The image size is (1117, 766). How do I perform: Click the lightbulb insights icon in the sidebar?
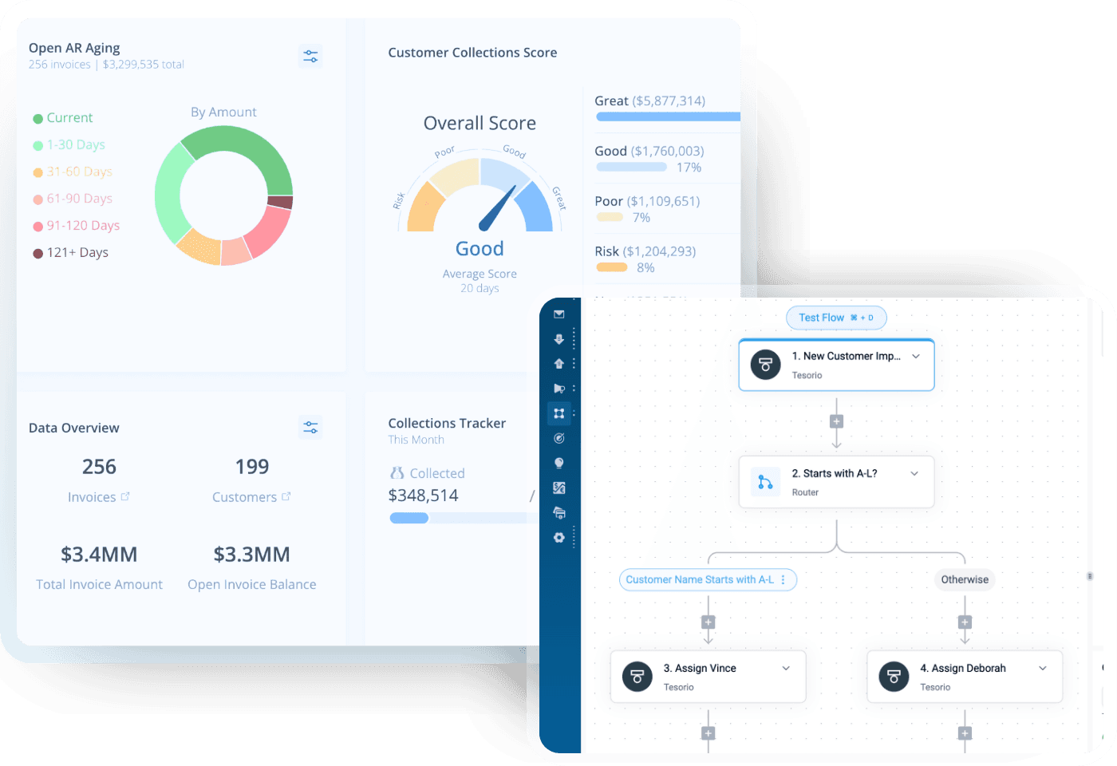(558, 463)
